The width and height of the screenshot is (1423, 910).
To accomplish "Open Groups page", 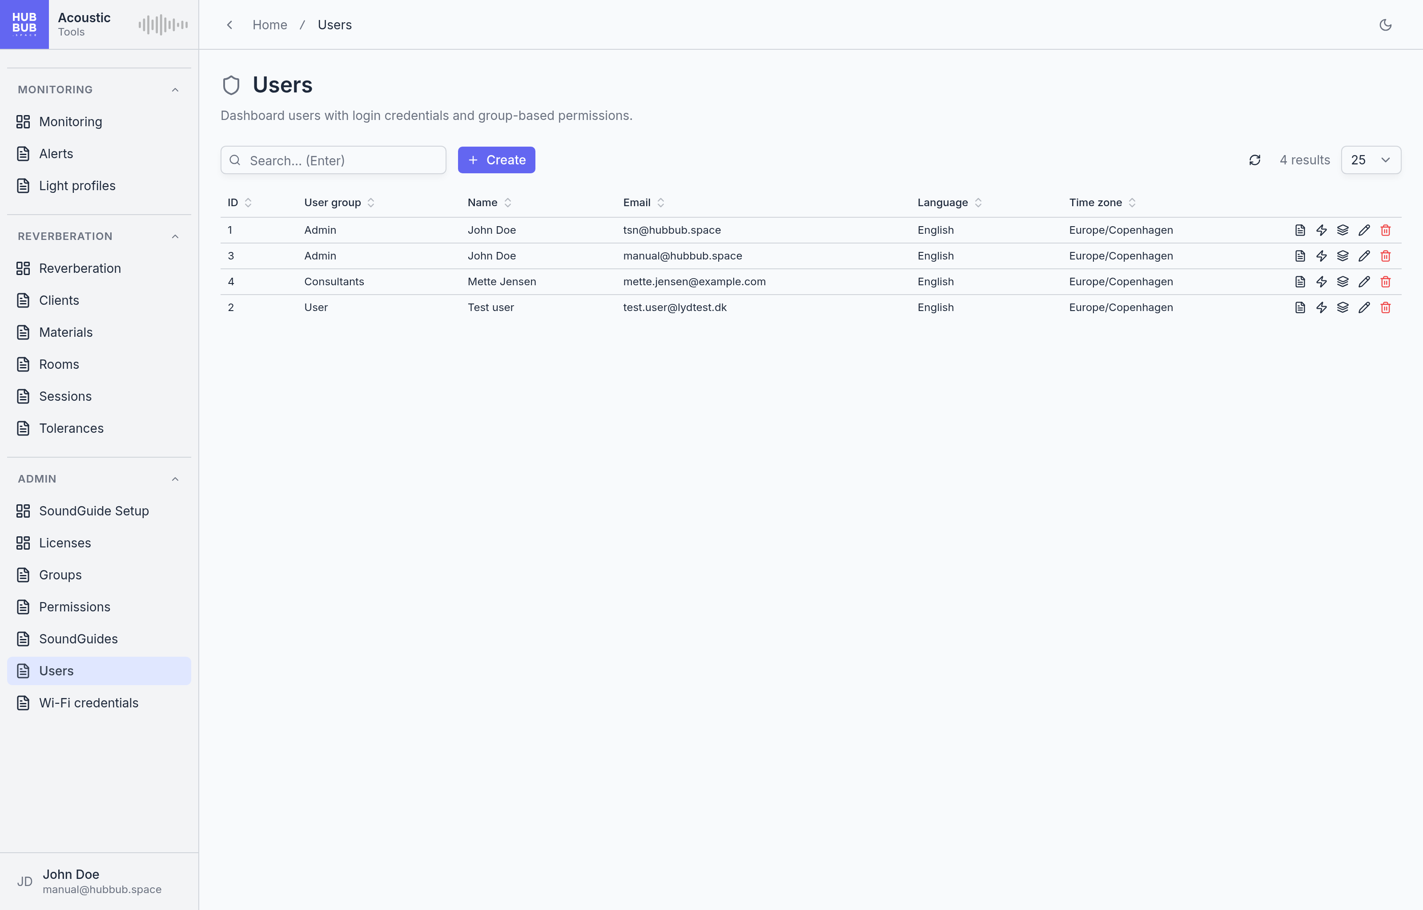I will click(99, 575).
